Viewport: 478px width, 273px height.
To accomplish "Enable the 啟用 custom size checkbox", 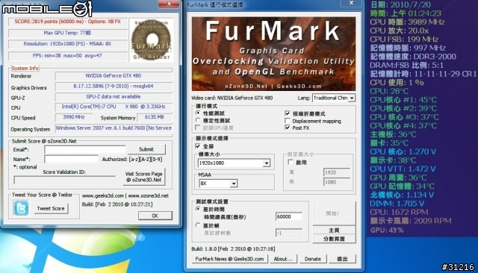I will (291, 162).
